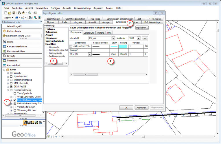Uncheck the Verkehr layer checkbox
The image size is (221, 144).
(x=11, y=73)
